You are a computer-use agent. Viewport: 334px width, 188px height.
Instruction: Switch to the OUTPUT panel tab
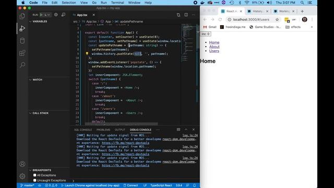(120, 130)
